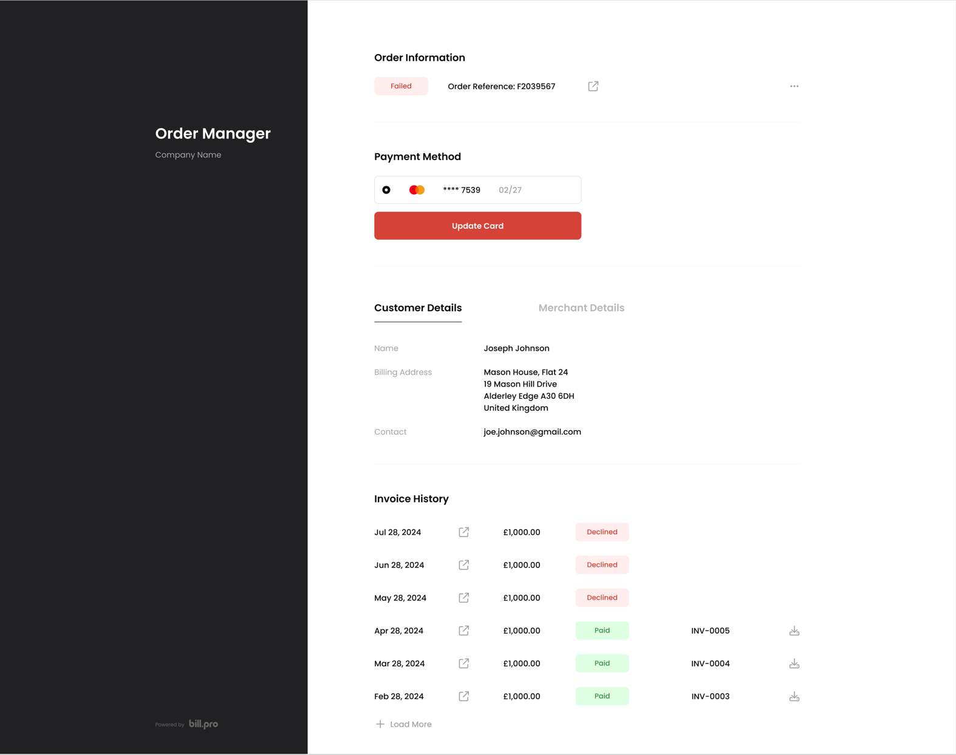Click the customer name Joseph Johnson
The height and width of the screenshot is (755, 956).
point(516,348)
